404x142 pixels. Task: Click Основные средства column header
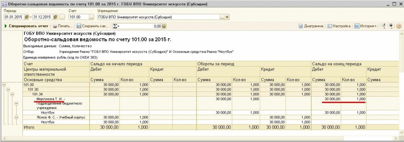[43, 80]
